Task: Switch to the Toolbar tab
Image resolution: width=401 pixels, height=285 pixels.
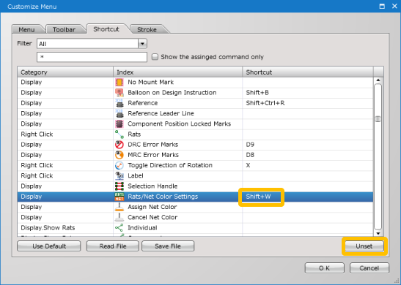Action: [x=64, y=29]
